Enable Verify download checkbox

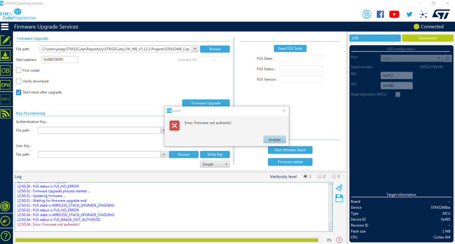pos(19,81)
